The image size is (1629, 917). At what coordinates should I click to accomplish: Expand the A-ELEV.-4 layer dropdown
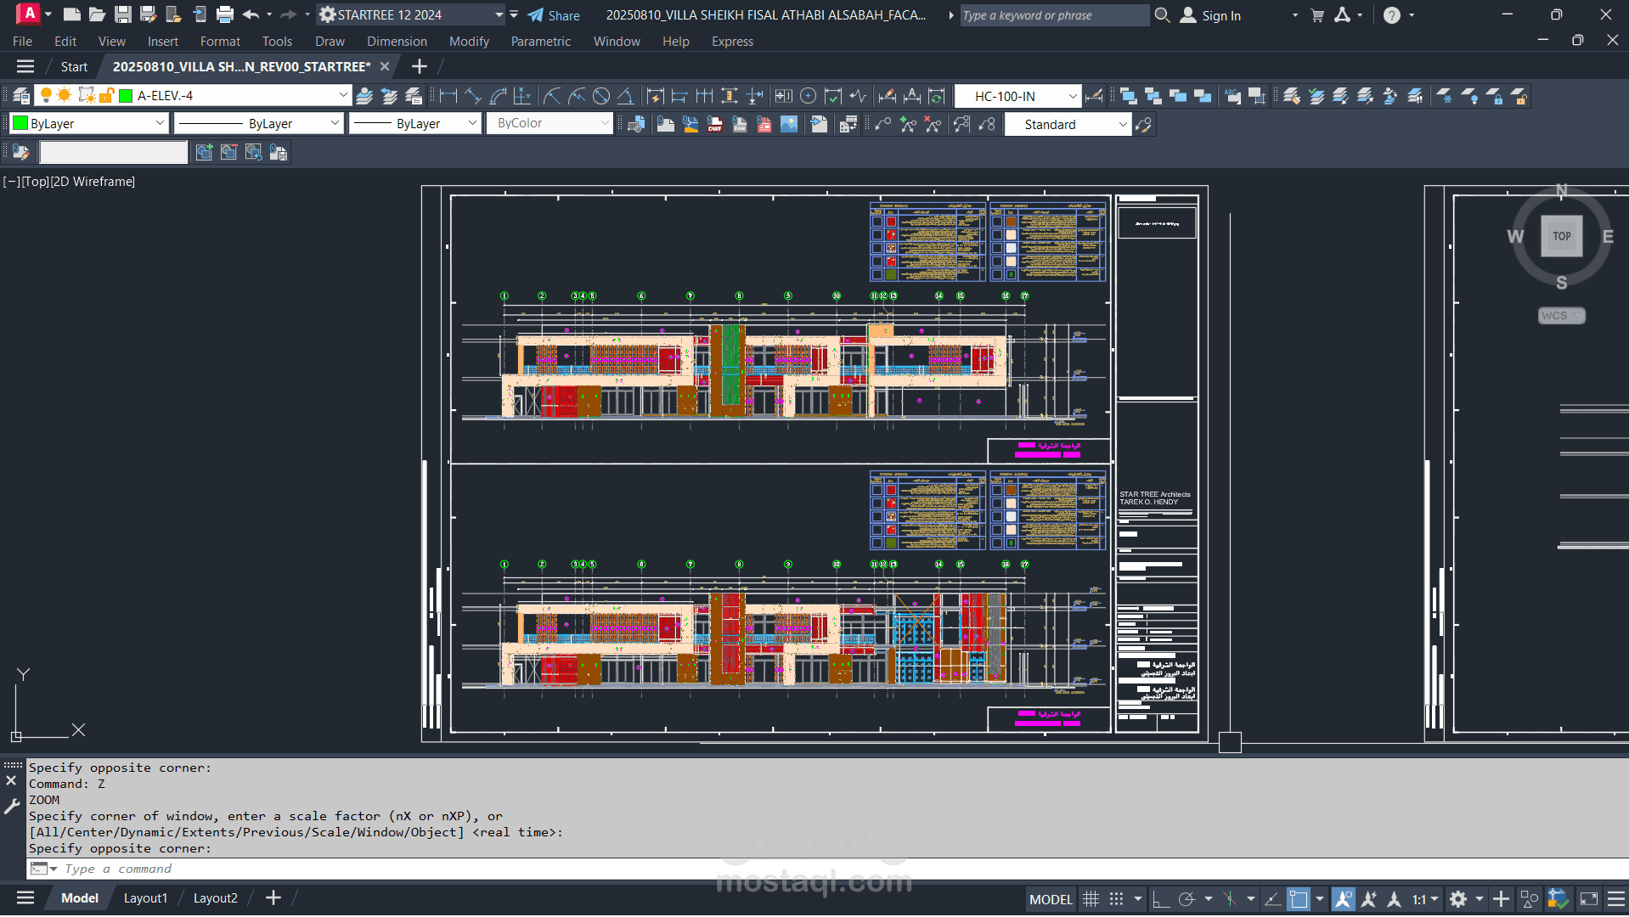343,96
